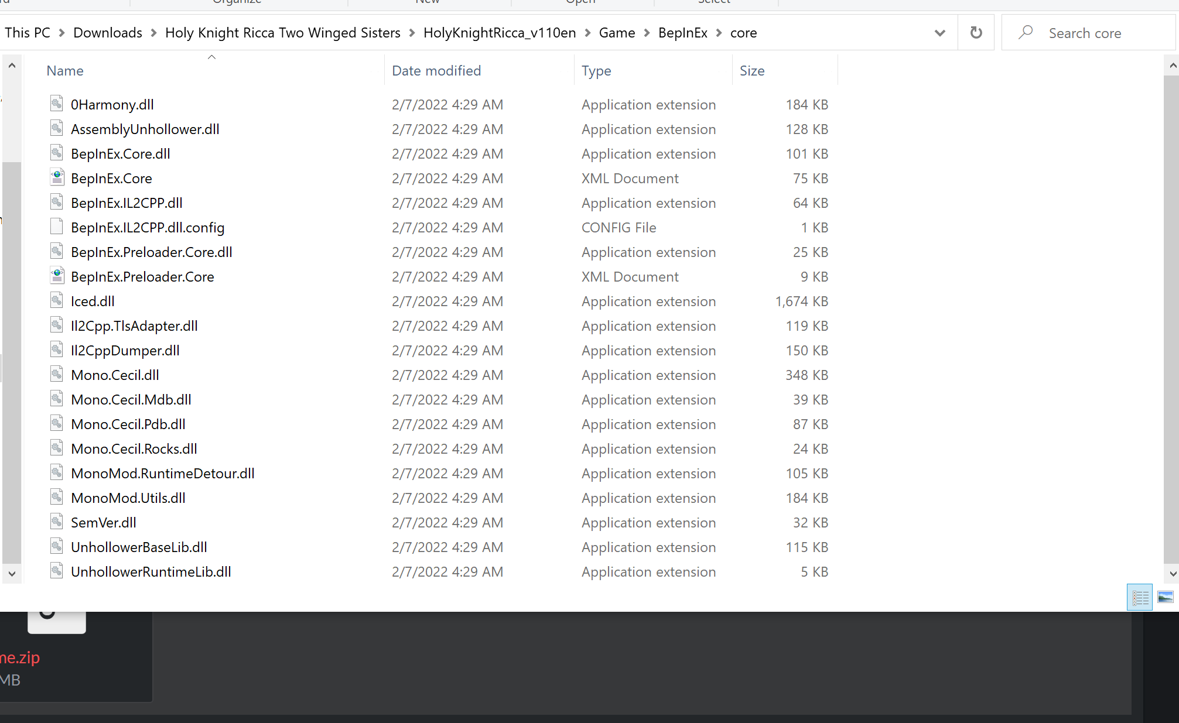Navigate to This PC breadcrumb
Screen dimensions: 1179x723
point(28,33)
